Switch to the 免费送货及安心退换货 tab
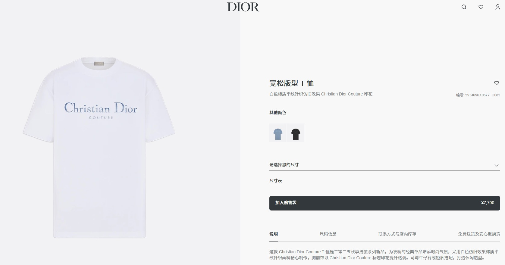 point(479,234)
